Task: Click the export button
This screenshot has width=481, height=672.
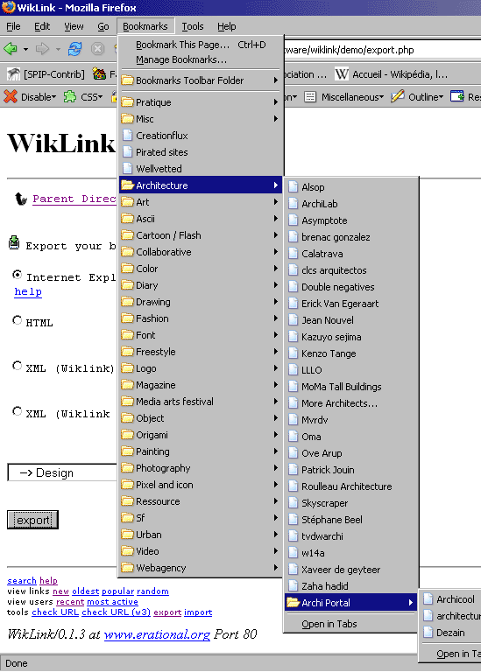Action: tap(32, 520)
